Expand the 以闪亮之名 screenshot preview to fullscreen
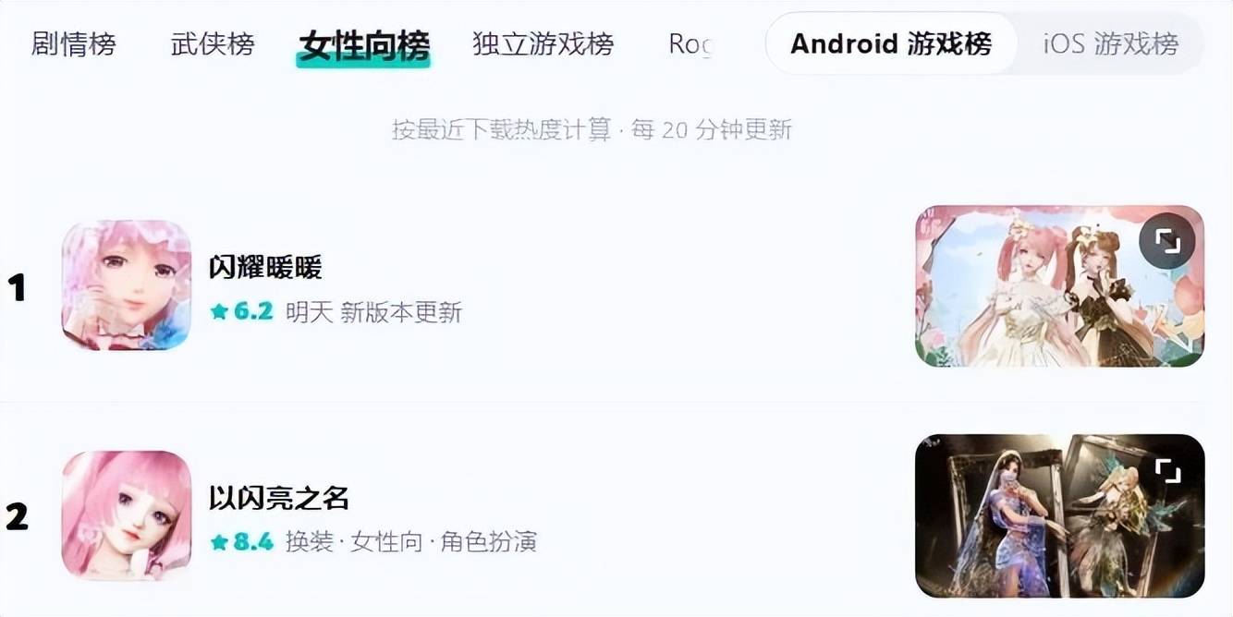This screenshot has height=617, width=1233. [x=1167, y=472]
